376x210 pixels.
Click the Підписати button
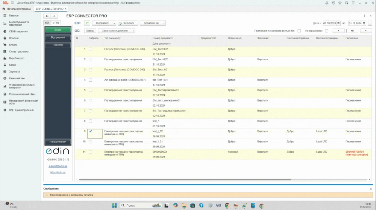click(128, 23)
